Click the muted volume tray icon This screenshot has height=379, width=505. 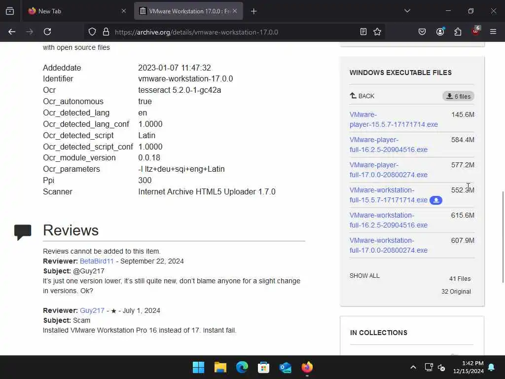[441, 367]
